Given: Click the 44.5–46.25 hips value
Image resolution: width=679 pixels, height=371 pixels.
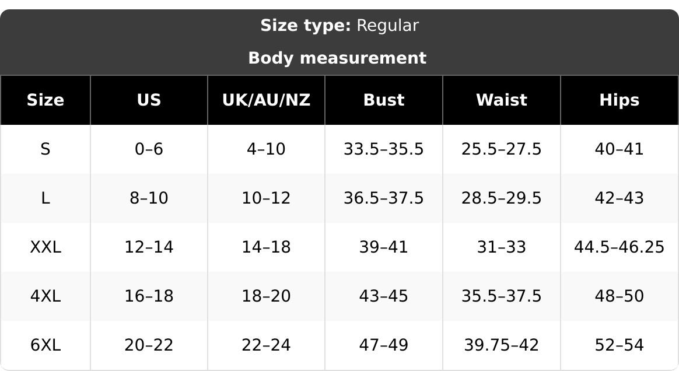Looking at the screenshot, I should [x=619, y=247].
